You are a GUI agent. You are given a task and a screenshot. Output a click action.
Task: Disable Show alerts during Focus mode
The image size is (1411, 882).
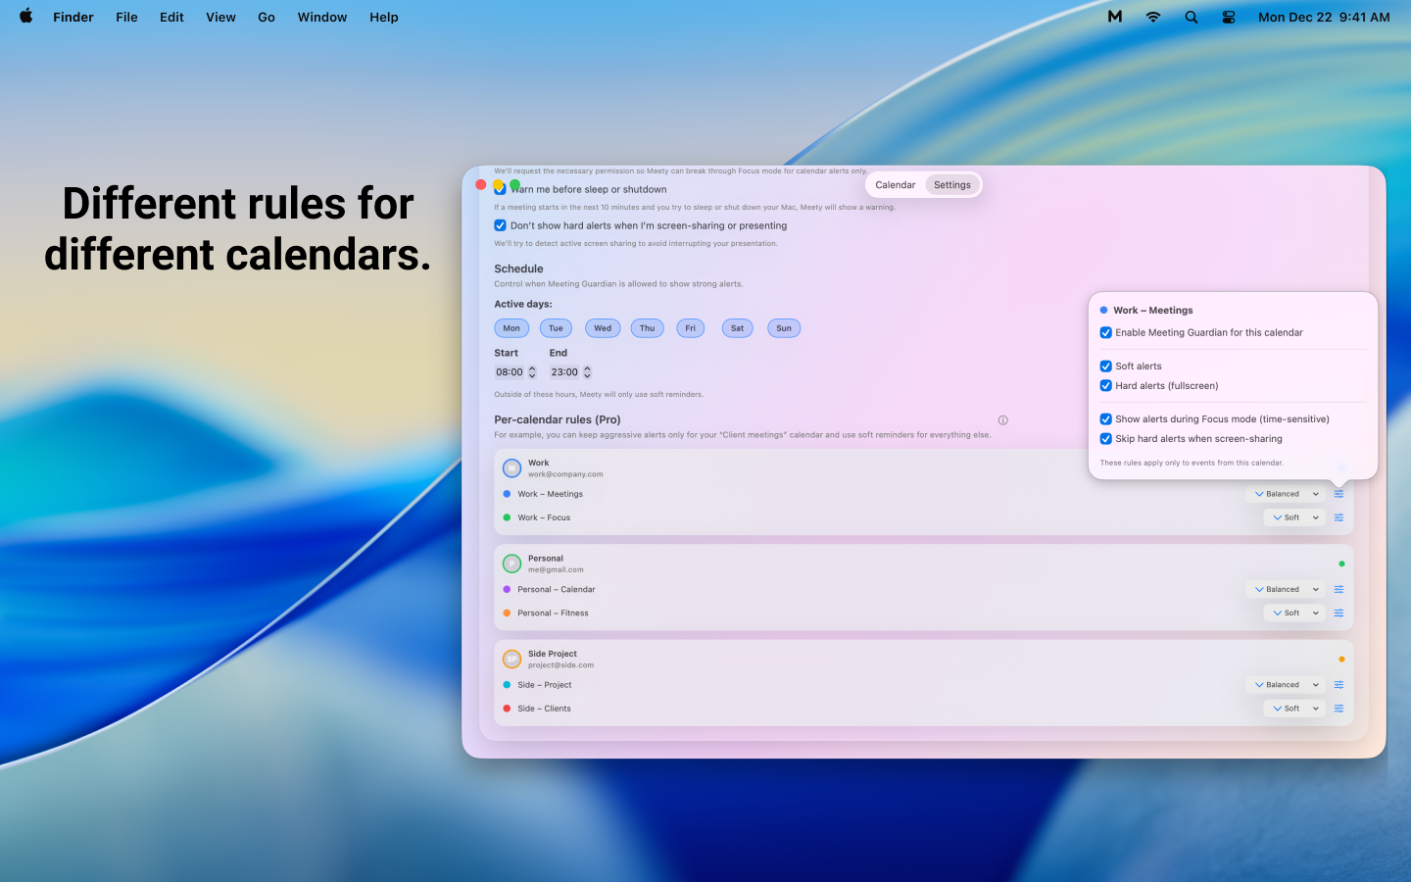[1105, 418]
